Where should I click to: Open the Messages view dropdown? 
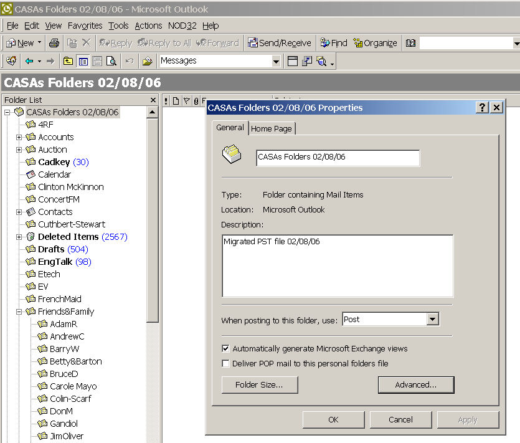click(276, 61)
